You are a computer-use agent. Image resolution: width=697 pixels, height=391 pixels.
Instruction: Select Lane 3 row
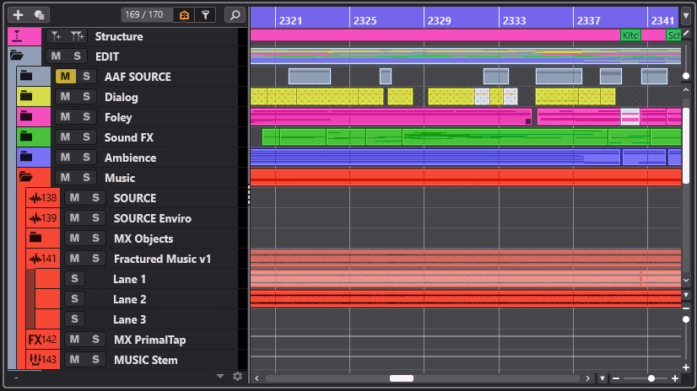tap(129, 319)
